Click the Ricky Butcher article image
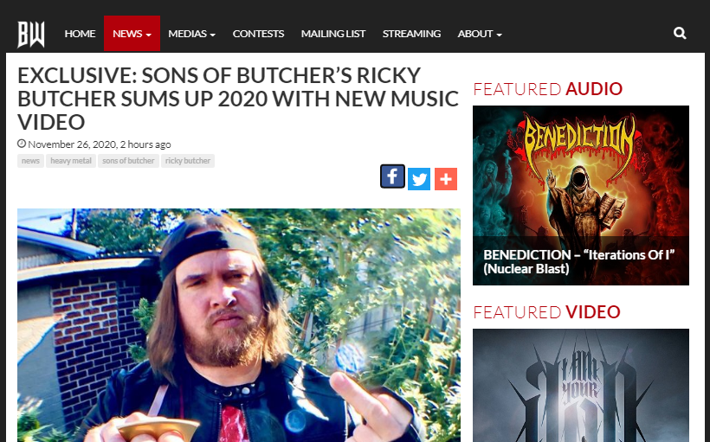Viewport: 710px width, 442px height. 239,325
